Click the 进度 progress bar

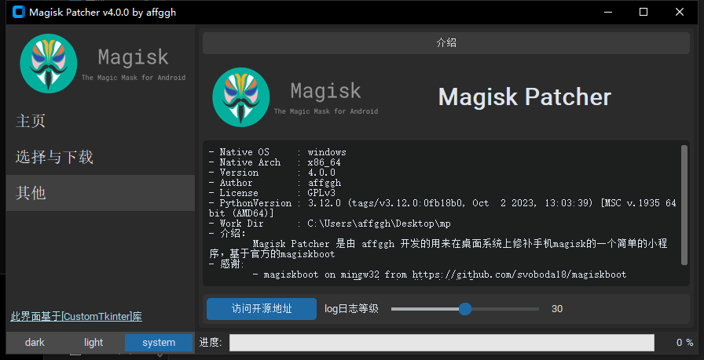pyautogui.click(x=442, y=343)
